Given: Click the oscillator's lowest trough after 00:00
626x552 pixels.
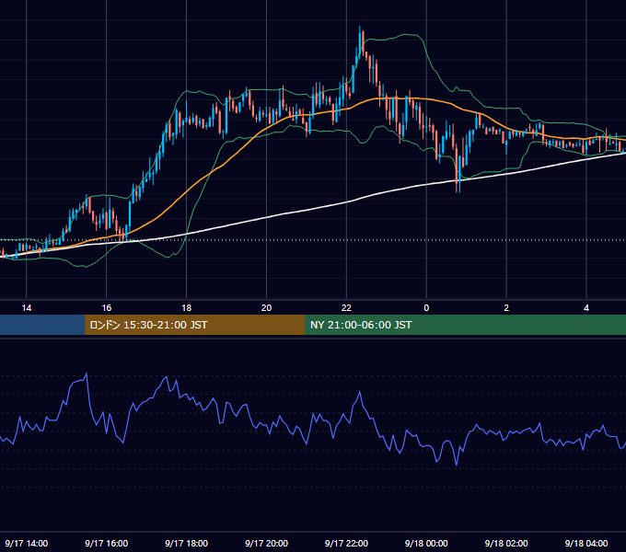Looking at the screenshot, I should pos(457,465).
